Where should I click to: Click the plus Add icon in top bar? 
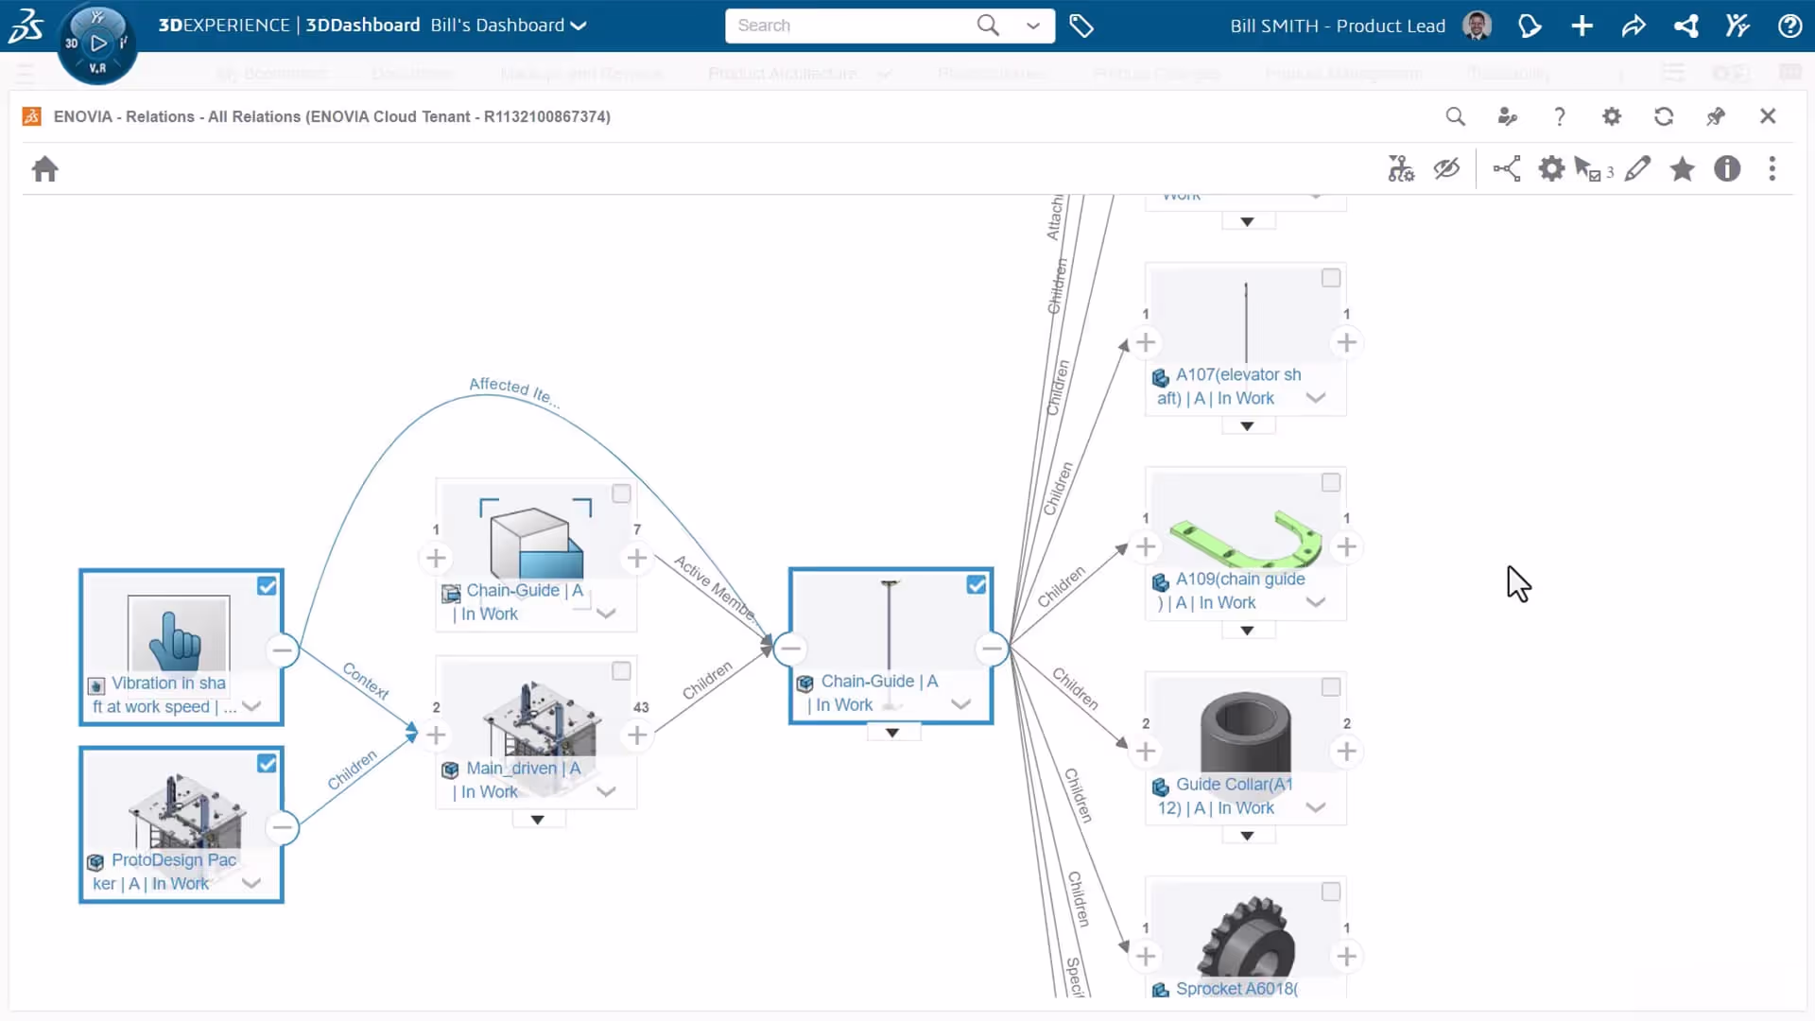pyautogui.click(x=1582, y=26)
